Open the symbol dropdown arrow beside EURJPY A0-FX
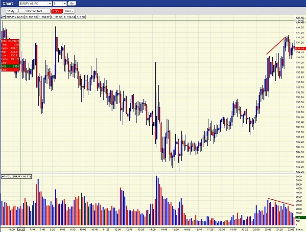Image resolution: width=306 pixels, height=232 pixels. (x=50, y=3)
